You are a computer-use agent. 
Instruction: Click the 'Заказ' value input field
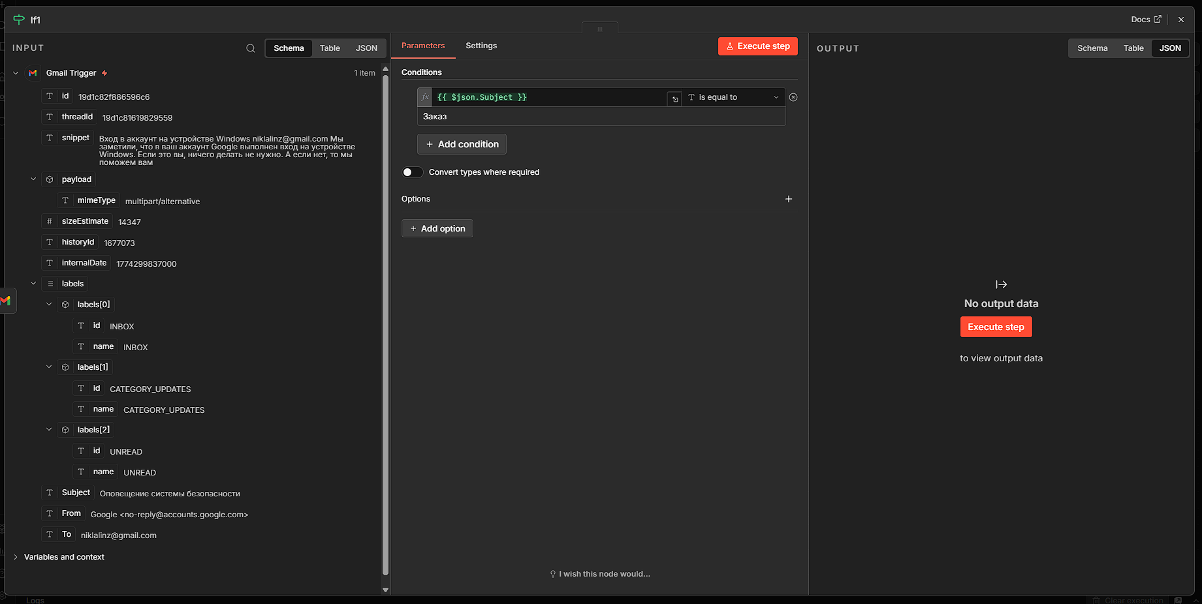601,117
